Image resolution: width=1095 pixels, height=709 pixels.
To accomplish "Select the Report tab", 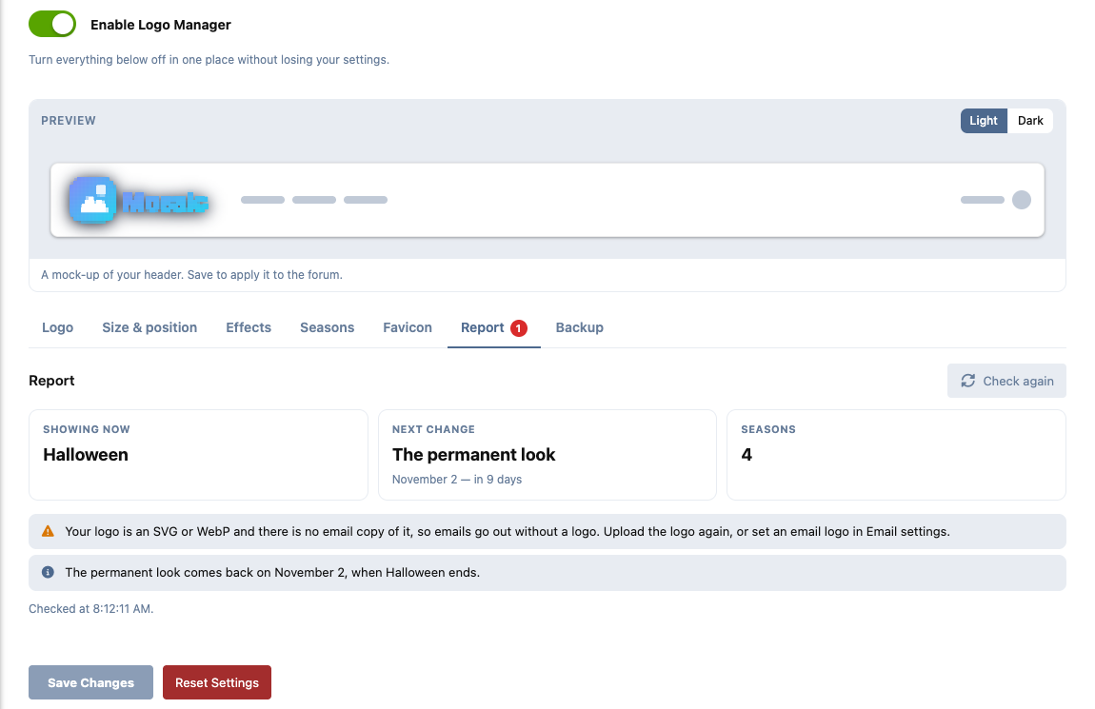I will tap(494, 328).
